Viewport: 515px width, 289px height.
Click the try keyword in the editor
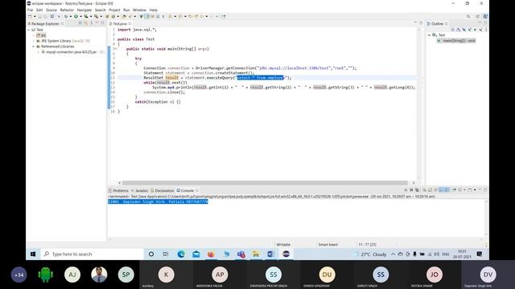coord(138,59)
